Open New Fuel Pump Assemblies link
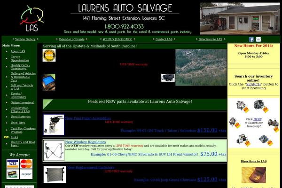 [x=88, y=118]
